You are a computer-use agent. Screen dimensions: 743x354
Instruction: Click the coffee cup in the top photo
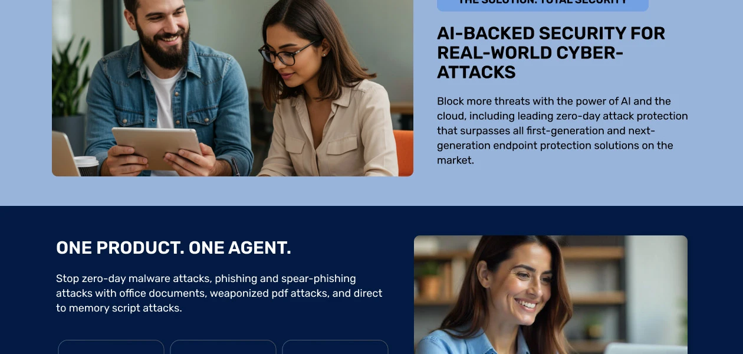coord(87,166)
